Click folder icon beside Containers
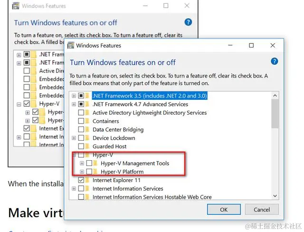The width and height of the screenshot is (304, 232). 87,121
